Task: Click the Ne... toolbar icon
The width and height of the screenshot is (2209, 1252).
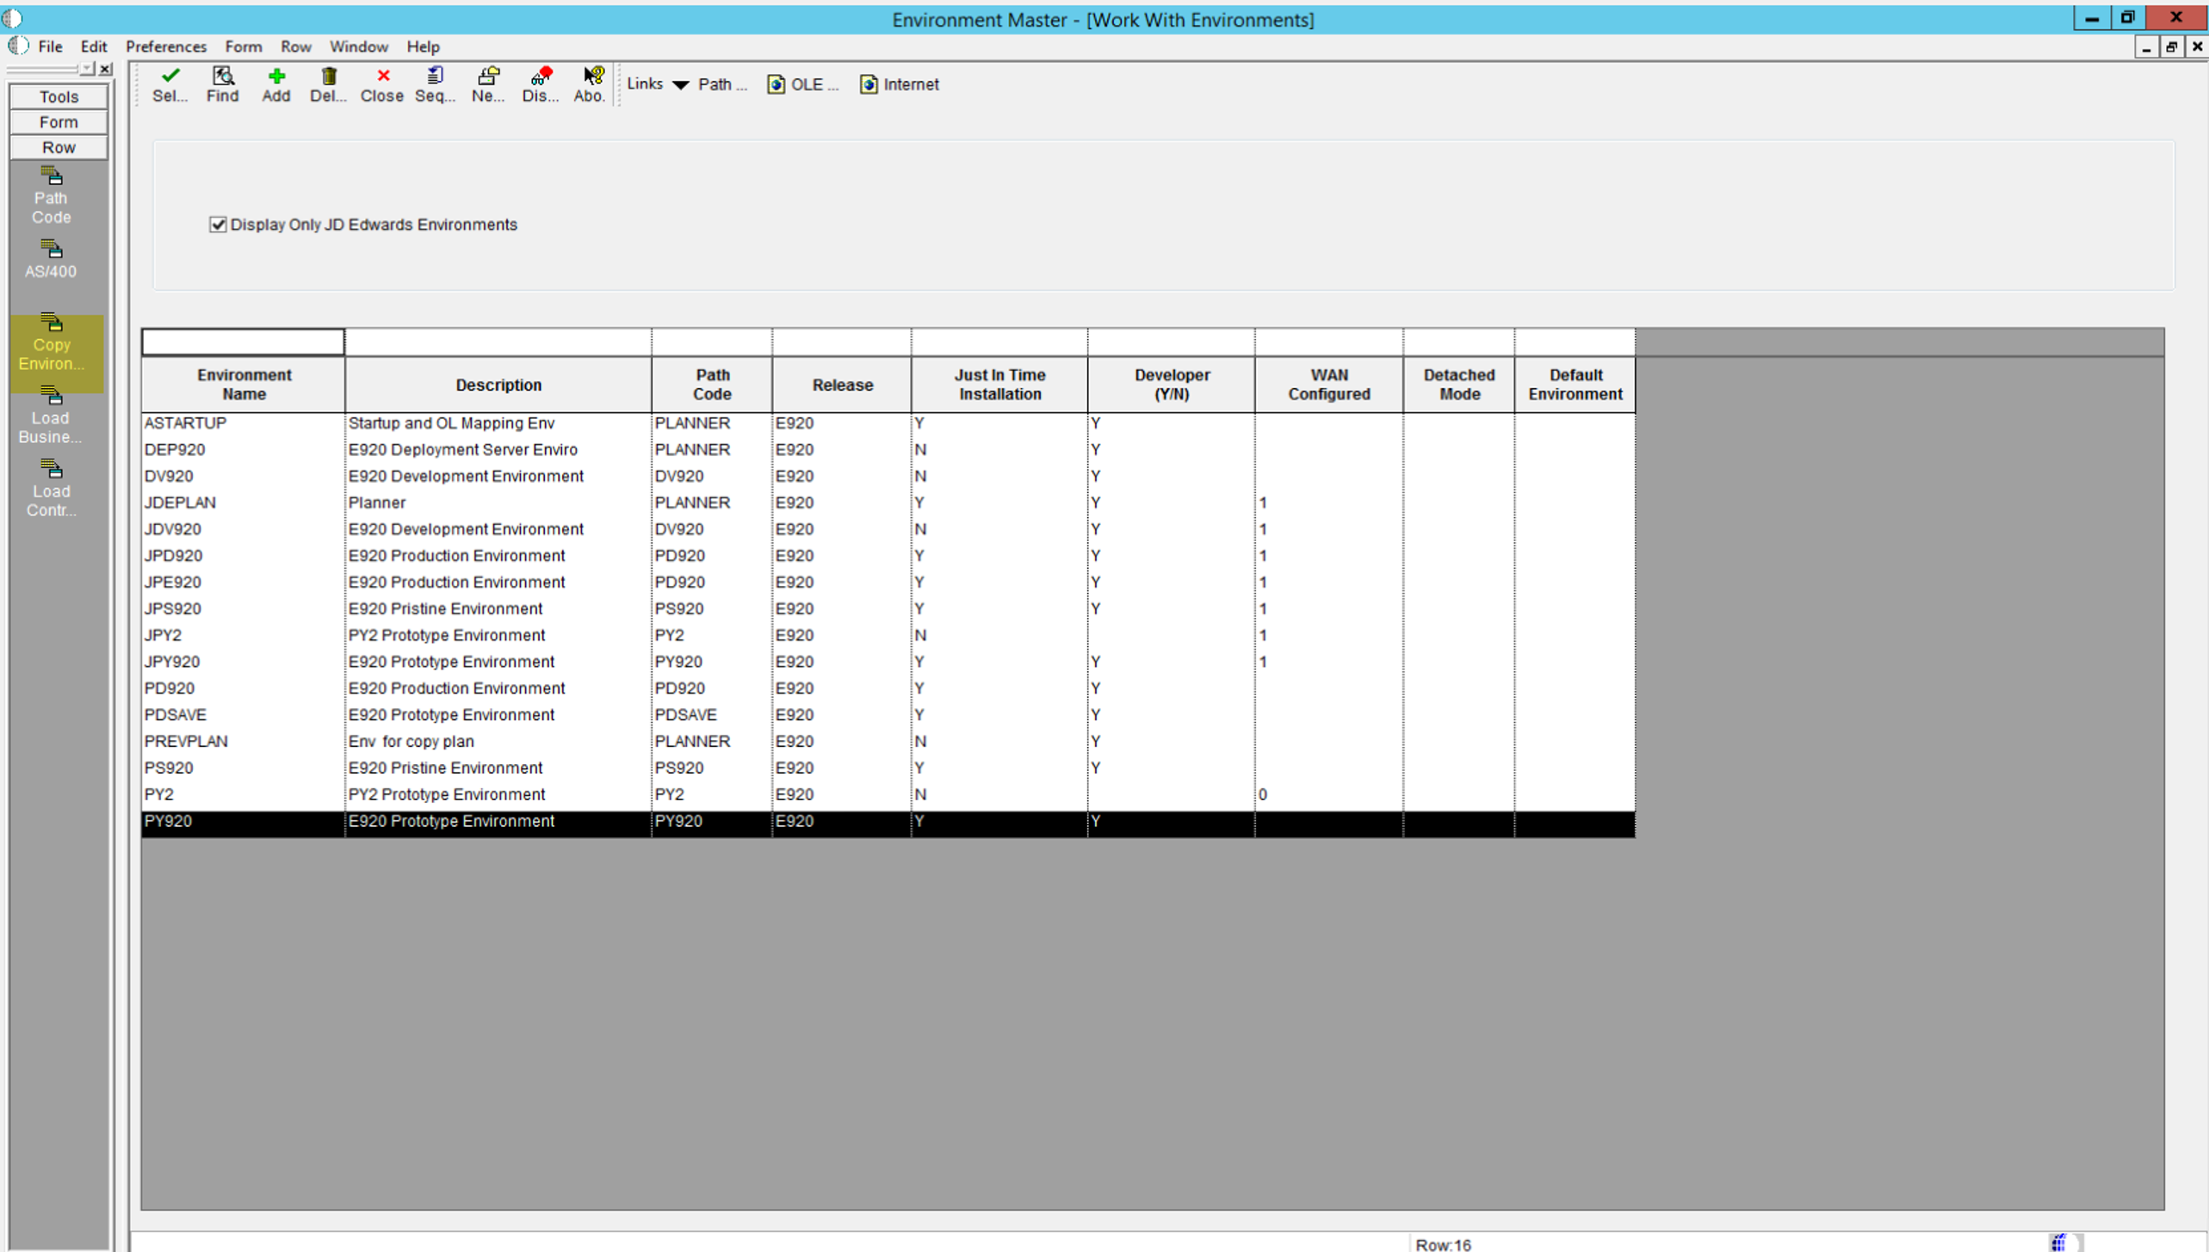Action: point(488,84)
